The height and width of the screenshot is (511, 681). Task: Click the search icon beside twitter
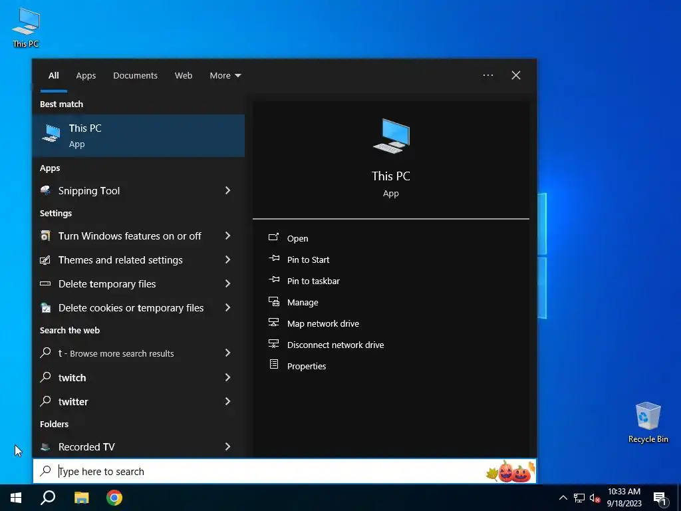click(x=45, y=401)
